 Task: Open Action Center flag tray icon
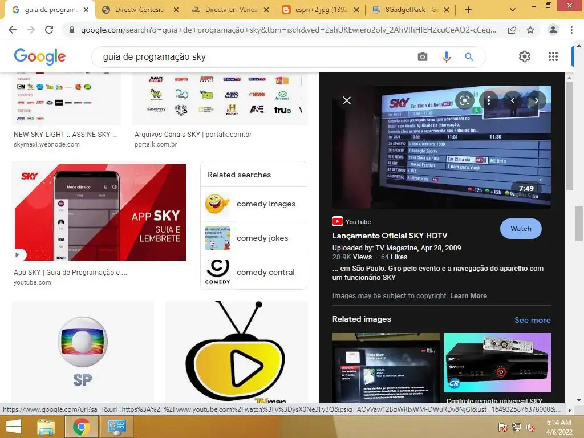502,427
